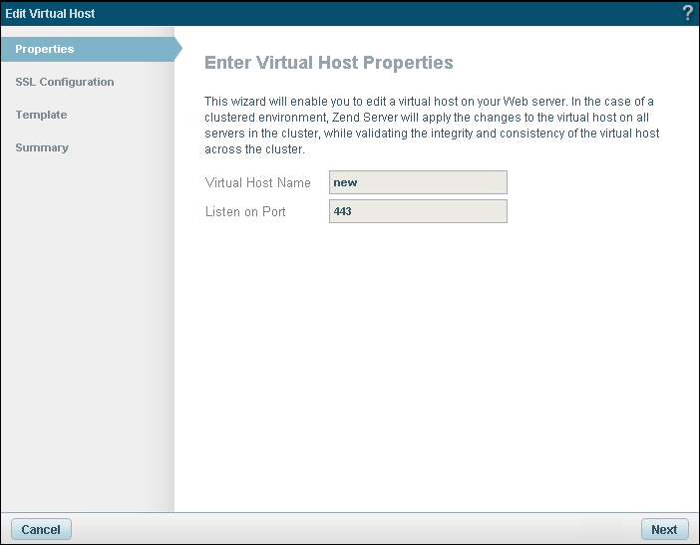Image resolution: width=700 pixels, height=545 pixels.
Task: Place cursor on the "443" port value
Action: point(343,211)
